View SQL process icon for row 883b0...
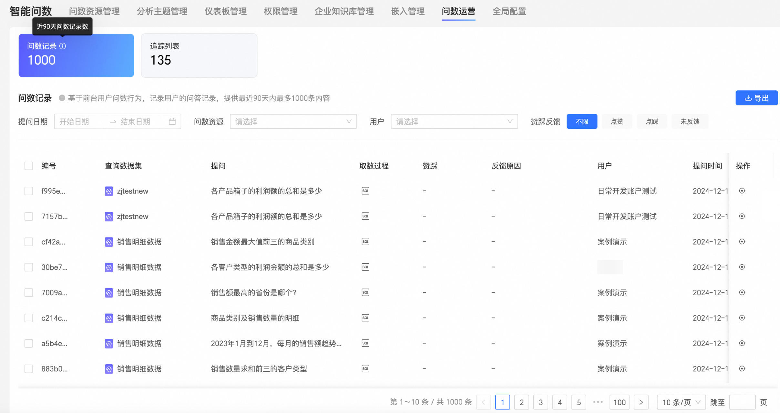 365,369
